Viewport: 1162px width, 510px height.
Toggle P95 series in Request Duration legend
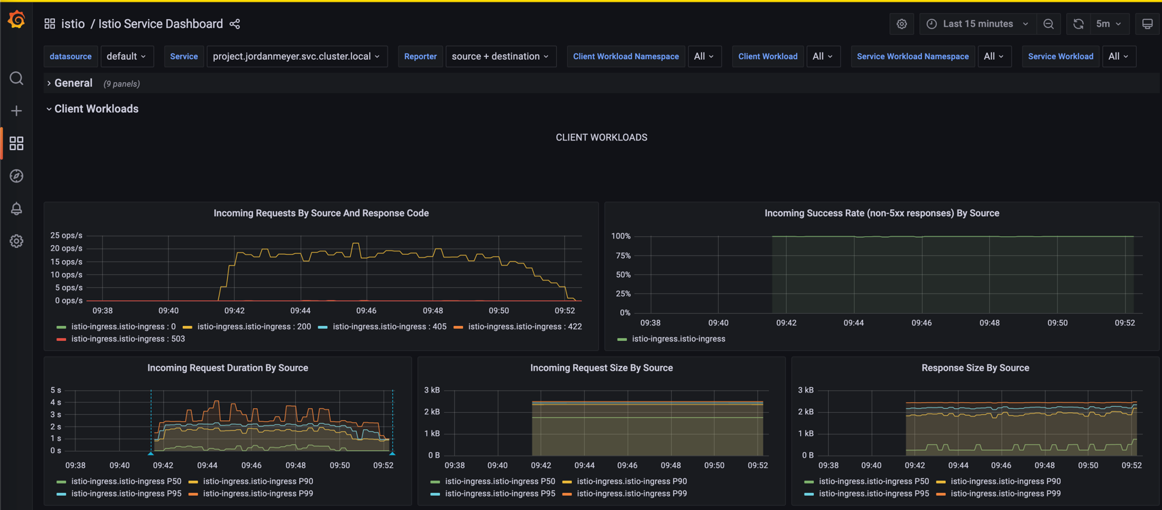(126, 494)
